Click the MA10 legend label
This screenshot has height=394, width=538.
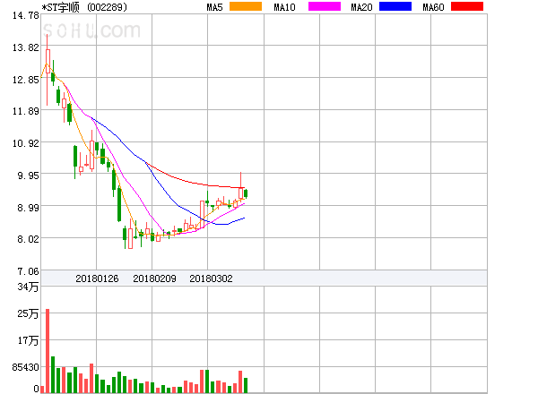pos(284,7)
